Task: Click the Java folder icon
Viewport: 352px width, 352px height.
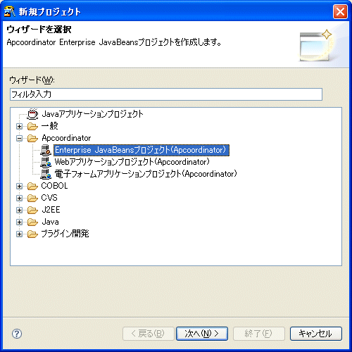Action: (32, 222)
